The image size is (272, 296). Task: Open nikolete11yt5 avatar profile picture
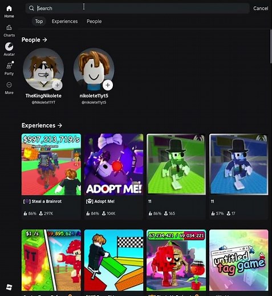[94, 69]
